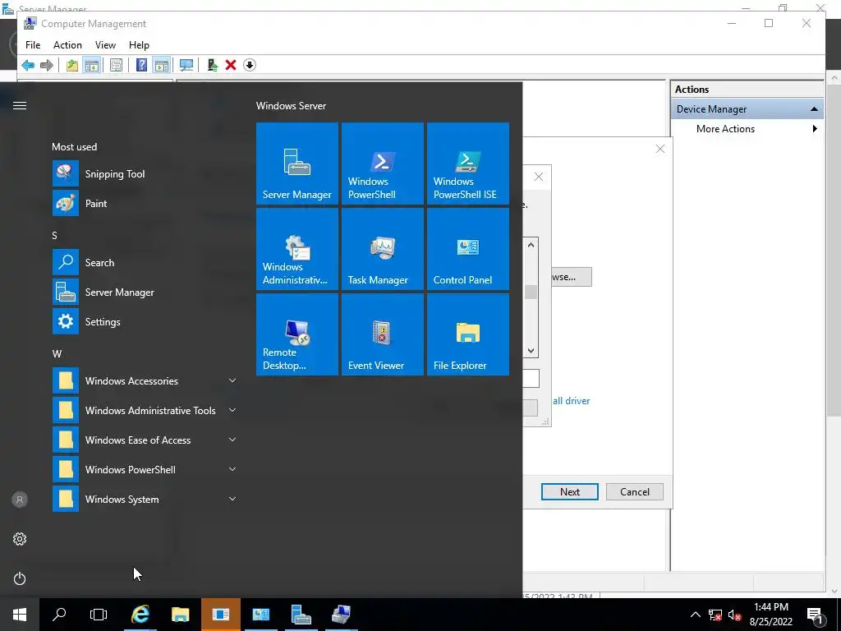Open the Control Panel tile
Image resolution: width=841 pixels, height=631 pixels.
pyautogui.click(x=467, y=248)
